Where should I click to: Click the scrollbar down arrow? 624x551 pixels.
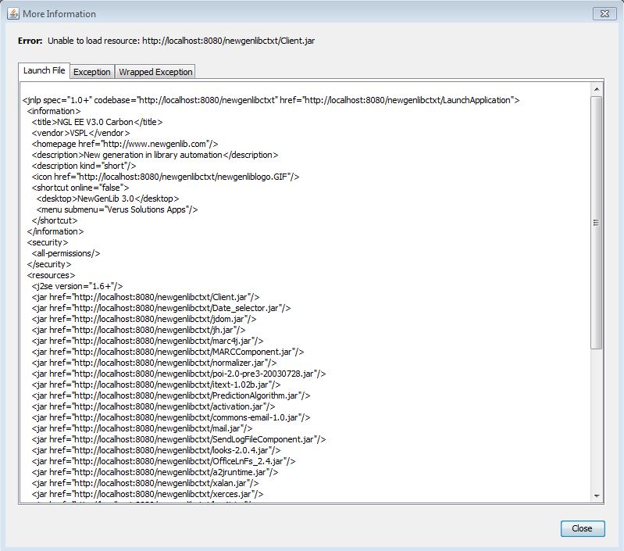(597, 496)
